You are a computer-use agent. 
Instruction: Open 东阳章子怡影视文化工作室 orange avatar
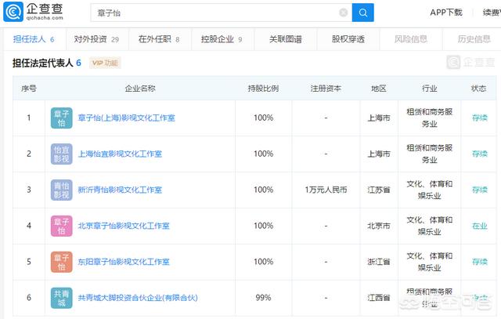[61, 262]
